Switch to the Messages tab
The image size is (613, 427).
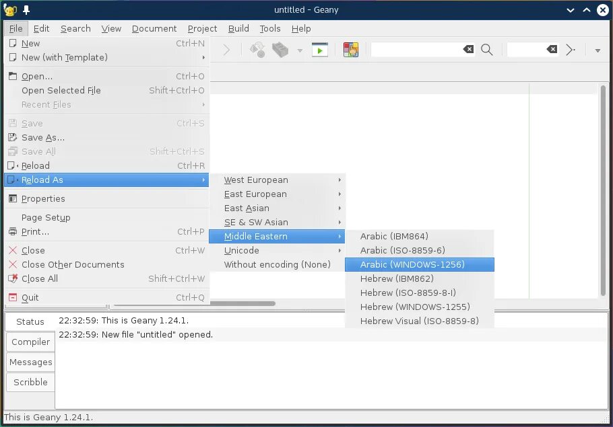(x=30, y=362)
